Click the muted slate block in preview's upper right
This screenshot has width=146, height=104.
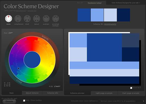[131, 40]
